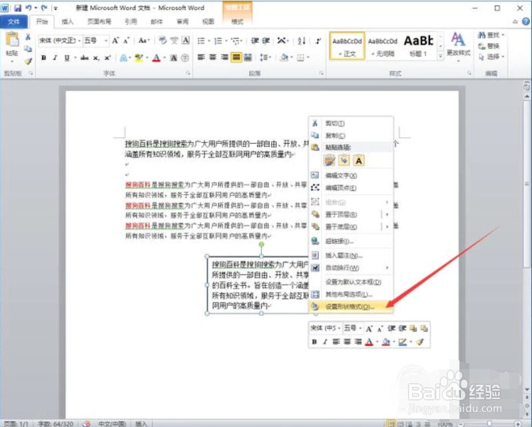
Task: Open the Change Case Aa dropdown
Action: coord(144,41)
